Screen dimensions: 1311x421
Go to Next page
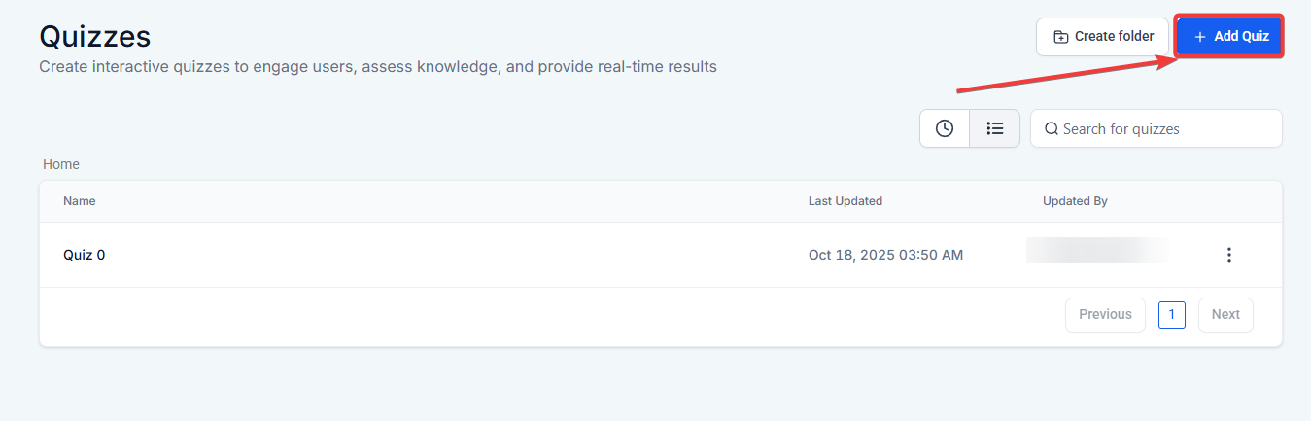1225,315
